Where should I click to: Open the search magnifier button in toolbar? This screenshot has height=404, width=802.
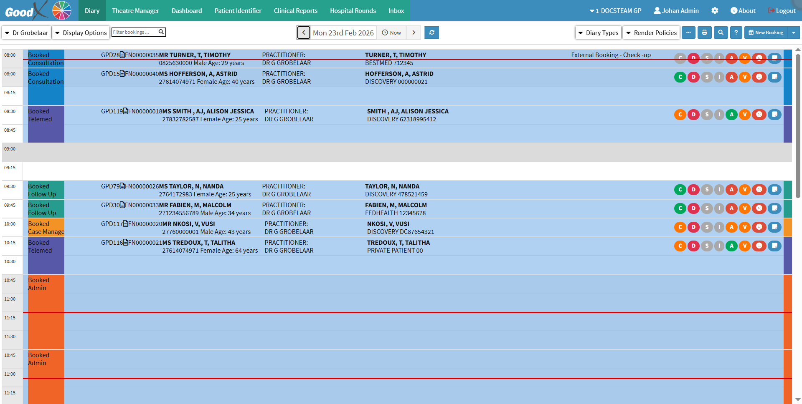(x=721, y=33)
